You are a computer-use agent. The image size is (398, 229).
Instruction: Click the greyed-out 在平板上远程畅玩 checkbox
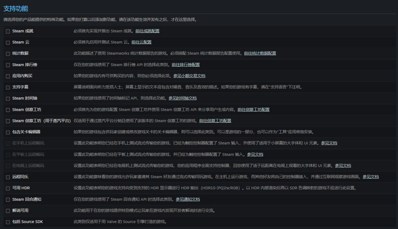[8, 155]
